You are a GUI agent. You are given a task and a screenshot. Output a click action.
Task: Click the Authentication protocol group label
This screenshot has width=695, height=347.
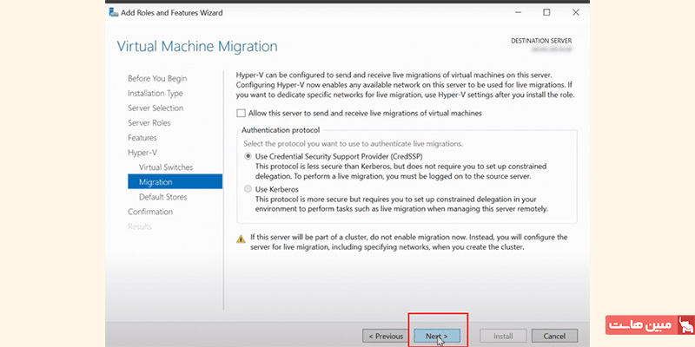pos(281,130)
